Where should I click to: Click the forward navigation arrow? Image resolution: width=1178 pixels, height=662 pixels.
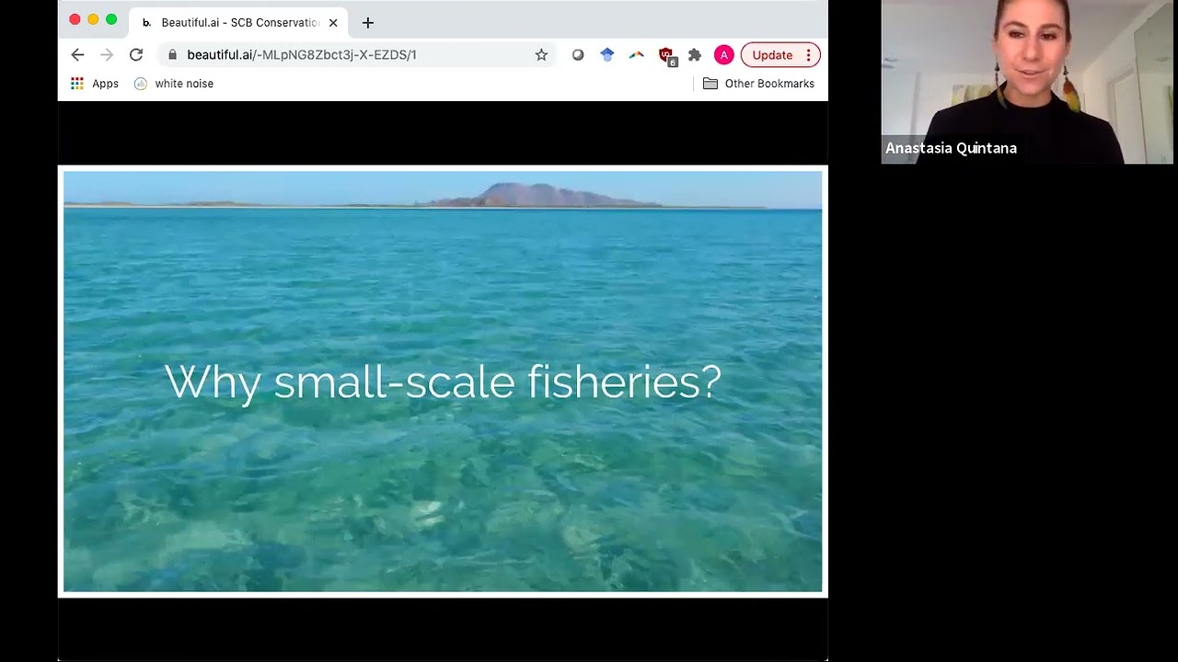tap(107, 55)
